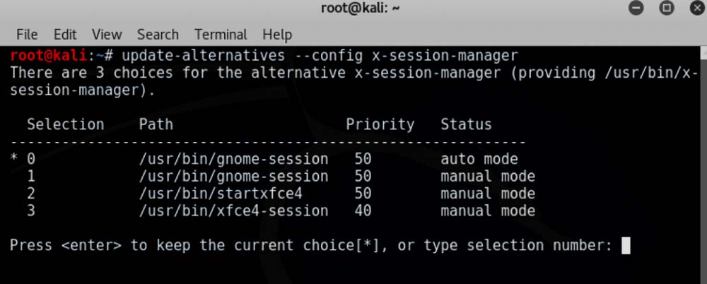Open the View menu
The width and height of the screenshot is (707, 284).
107,34
